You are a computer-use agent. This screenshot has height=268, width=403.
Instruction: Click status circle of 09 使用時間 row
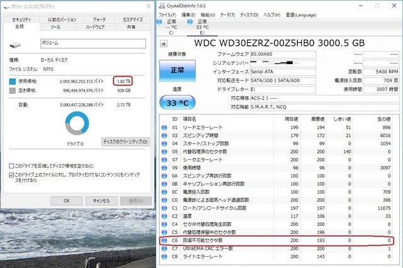point(164,168)
